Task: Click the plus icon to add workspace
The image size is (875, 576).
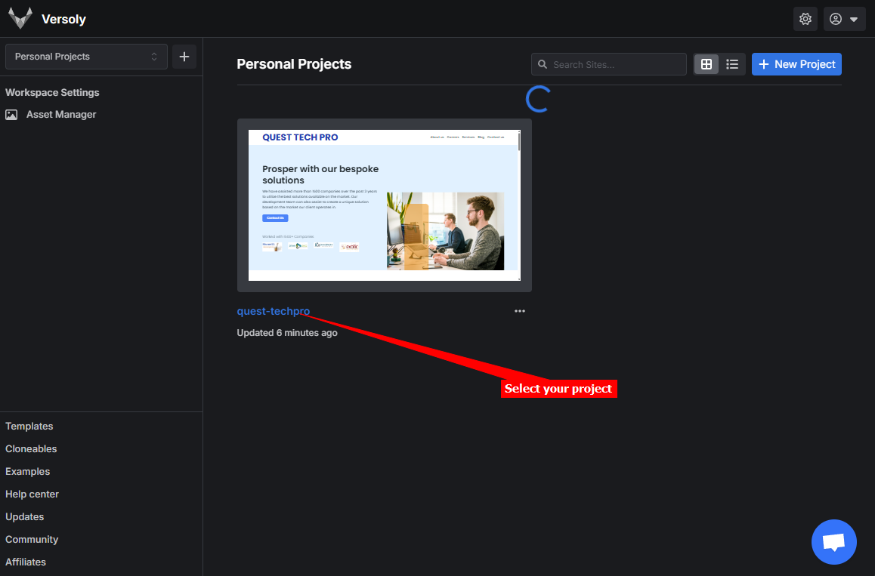Action: point(184,57)
